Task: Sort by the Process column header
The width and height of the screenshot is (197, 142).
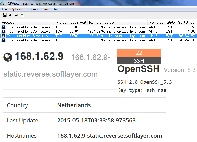Action: [x=28, y=22]
